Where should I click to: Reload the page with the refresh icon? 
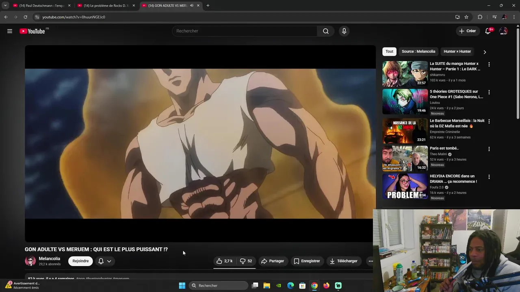tap(25, 17)
